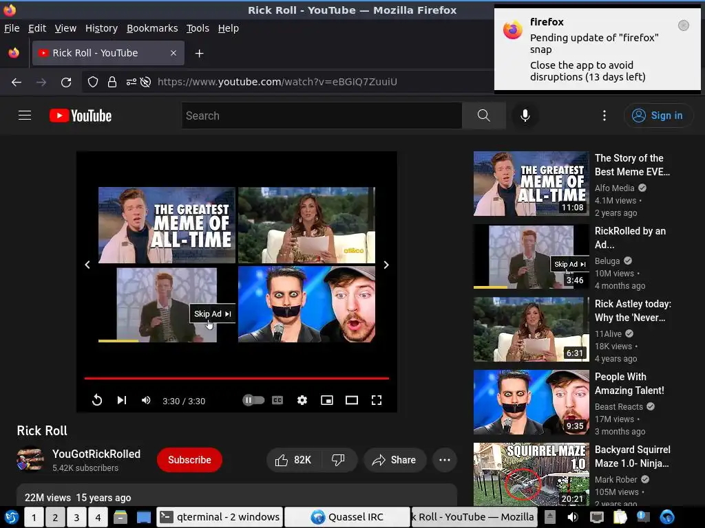Share the Rick Roll video
705x528 pixels.
pyautogui.click(x=394, y=460)
